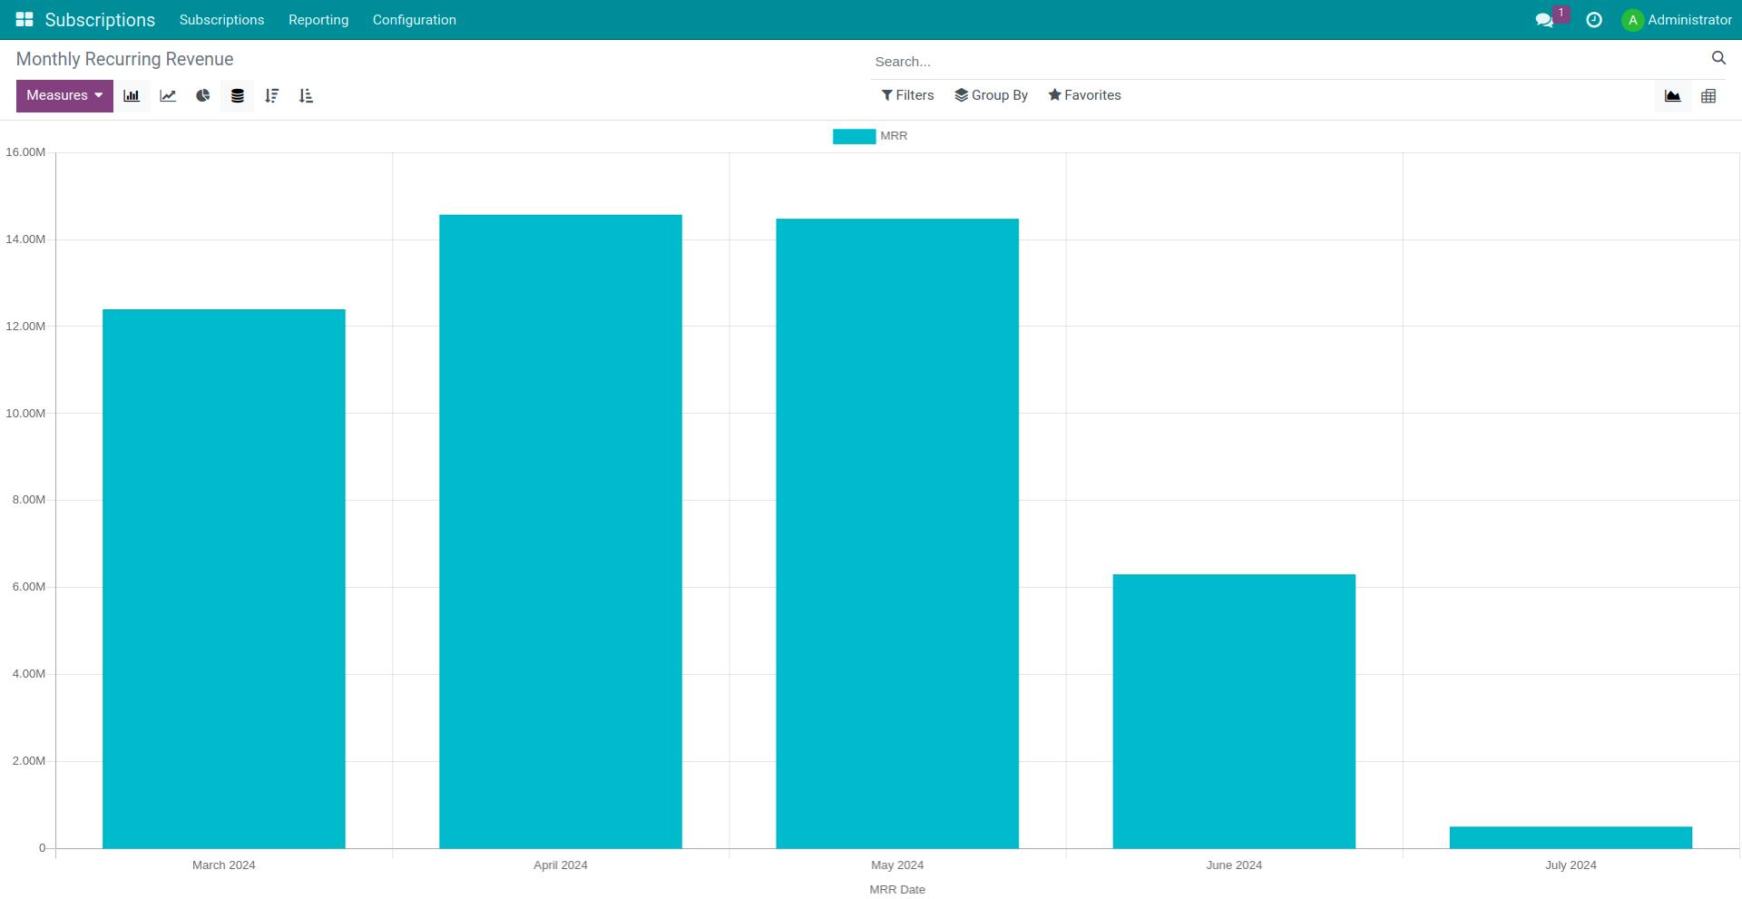Toggle stacked chart display
Image resolution: width=1742 pixels, height=899 pixels.
click(x=237, y=96)
